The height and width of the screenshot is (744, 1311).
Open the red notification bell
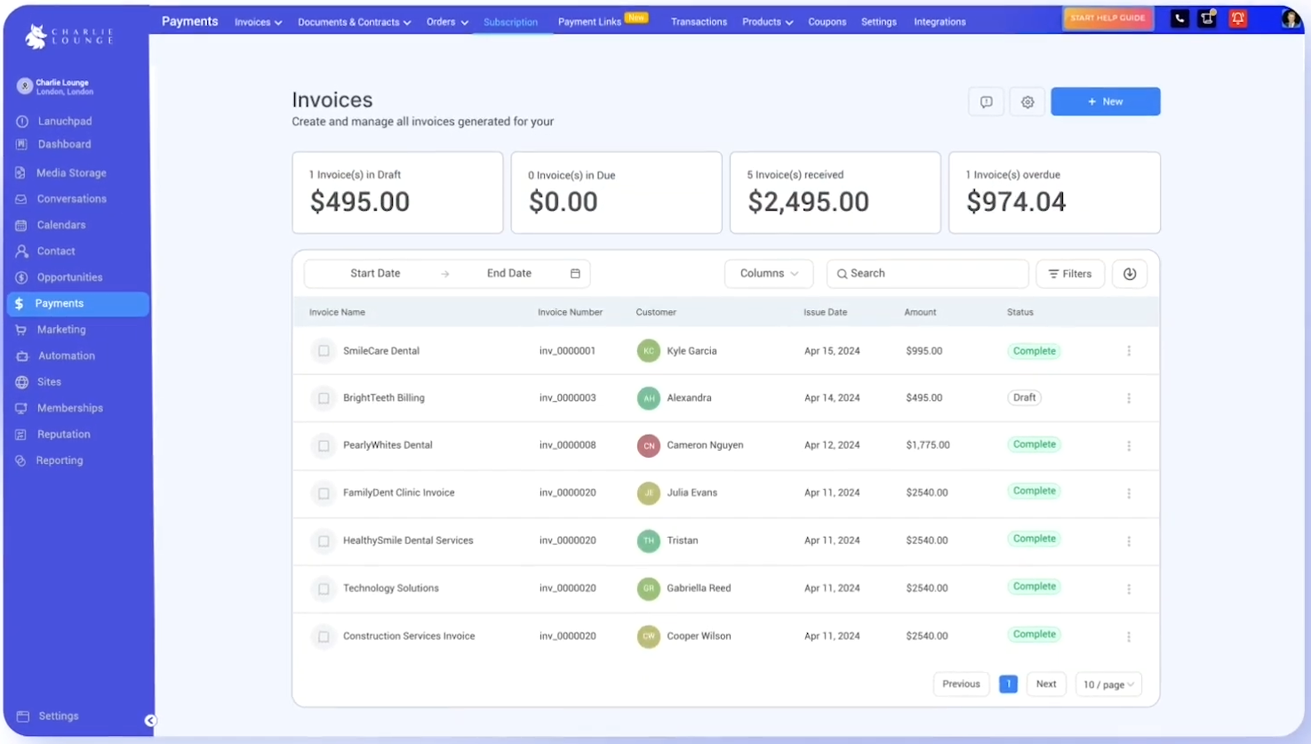tap(1238, 19)
